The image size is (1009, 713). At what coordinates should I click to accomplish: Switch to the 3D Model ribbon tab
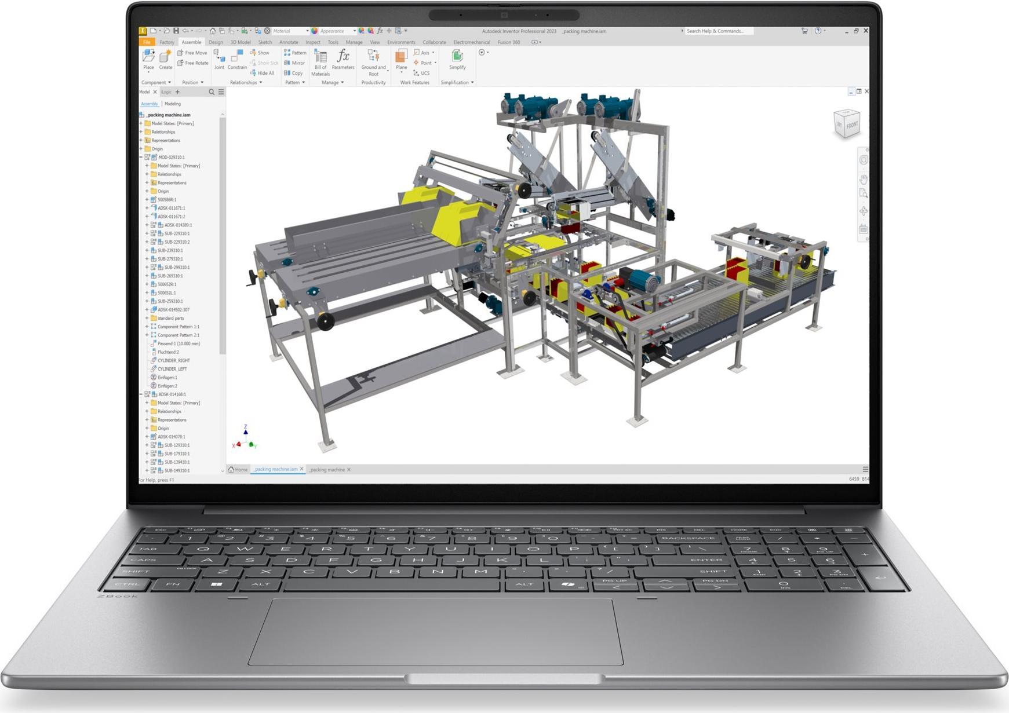click(241, 42)
